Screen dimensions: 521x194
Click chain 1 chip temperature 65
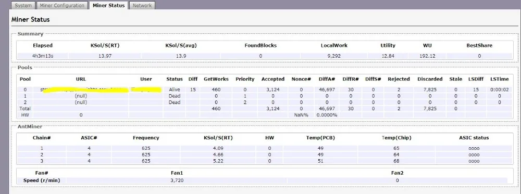tap(396, 148)
